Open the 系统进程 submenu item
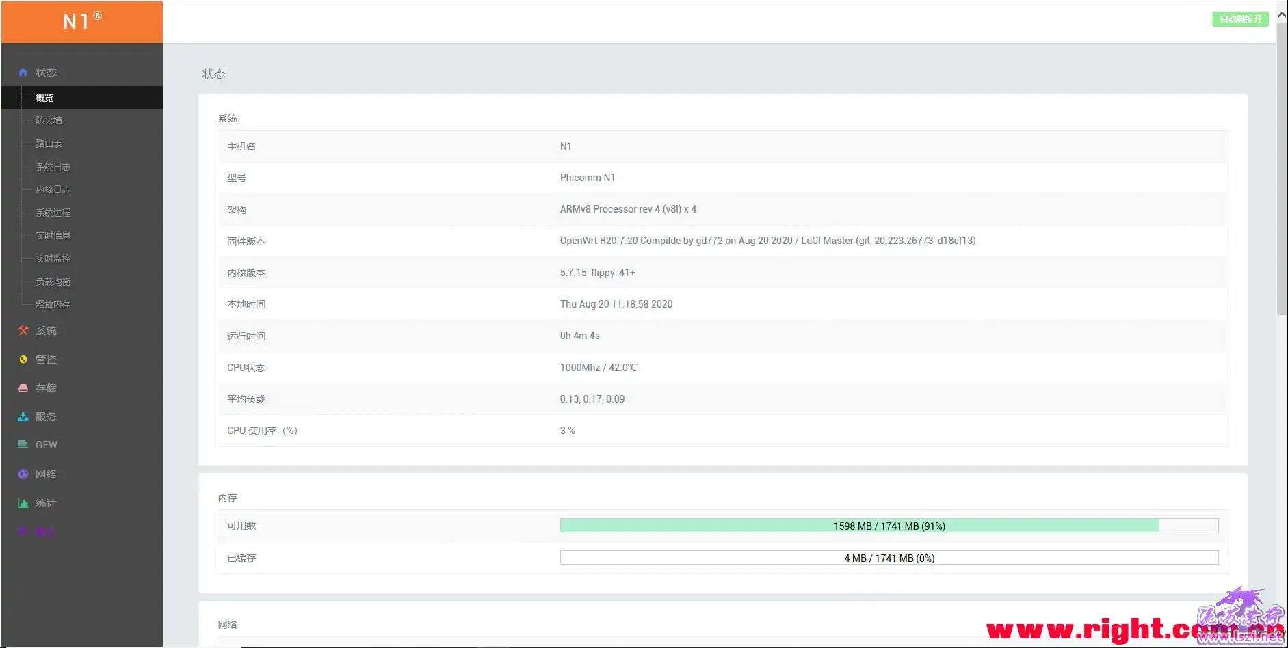This screenshot has height=648, width=1288. point(53,213)
